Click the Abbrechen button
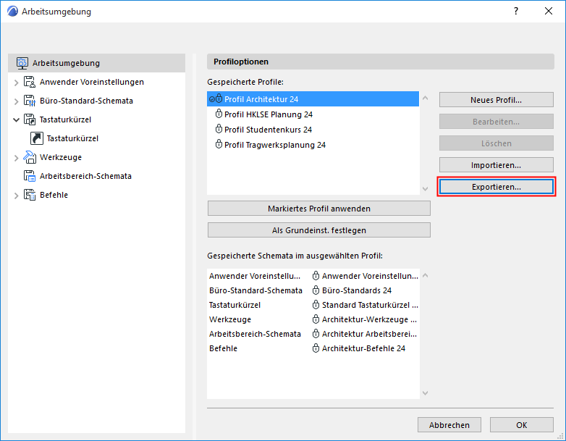This screenshot has height=441, width=566. 449,425
